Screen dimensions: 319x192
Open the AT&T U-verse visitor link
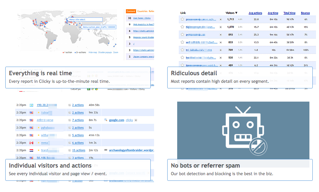coord(45,120)
